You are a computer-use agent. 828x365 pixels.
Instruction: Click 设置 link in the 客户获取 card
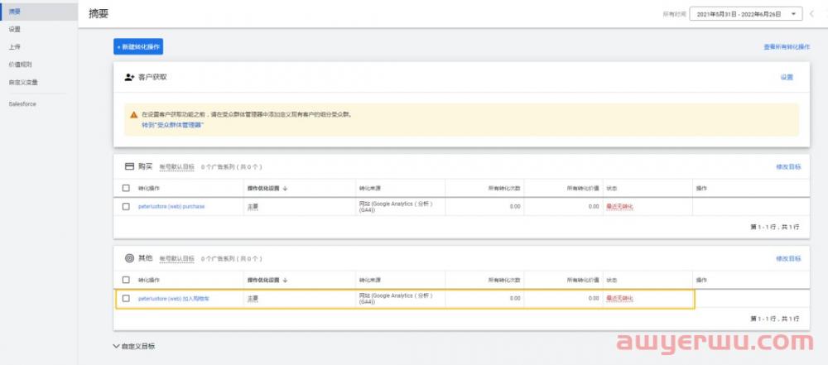point(787,77)
